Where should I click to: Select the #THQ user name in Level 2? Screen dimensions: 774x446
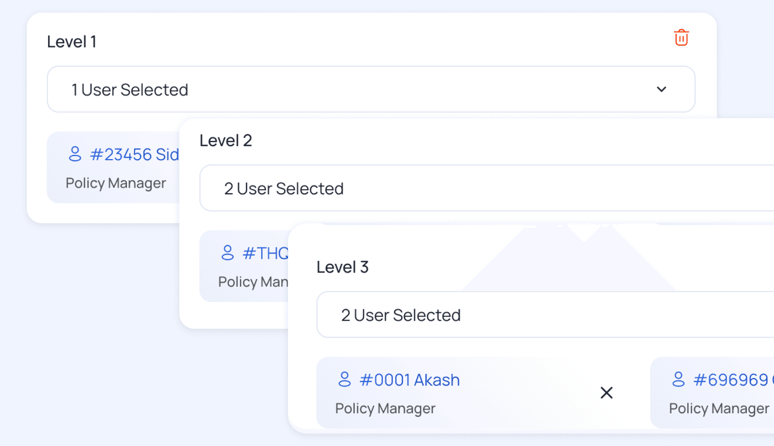[265, 253]
